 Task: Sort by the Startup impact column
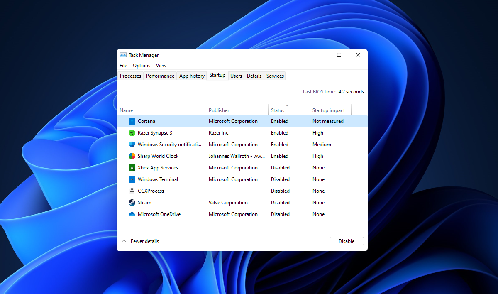coord(328,110)
